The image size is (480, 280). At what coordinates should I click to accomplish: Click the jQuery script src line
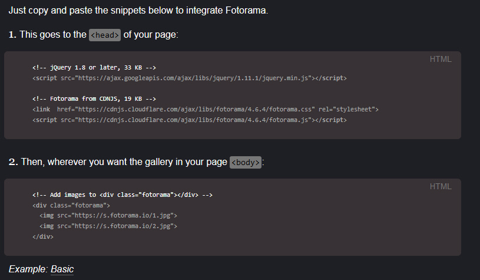[x=190, y=78]
